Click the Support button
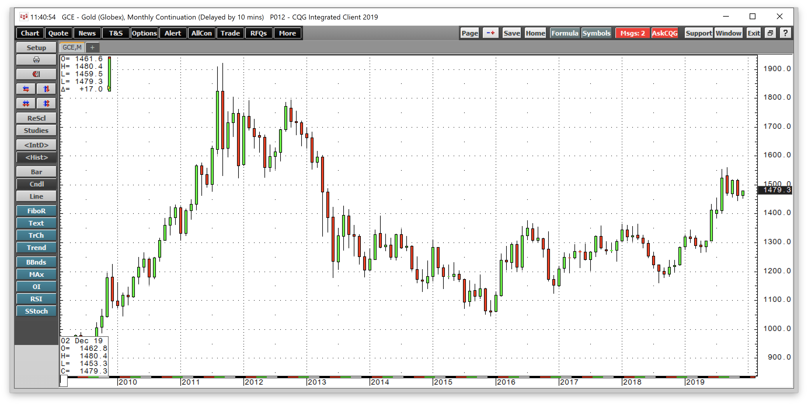 coord(699,33)
